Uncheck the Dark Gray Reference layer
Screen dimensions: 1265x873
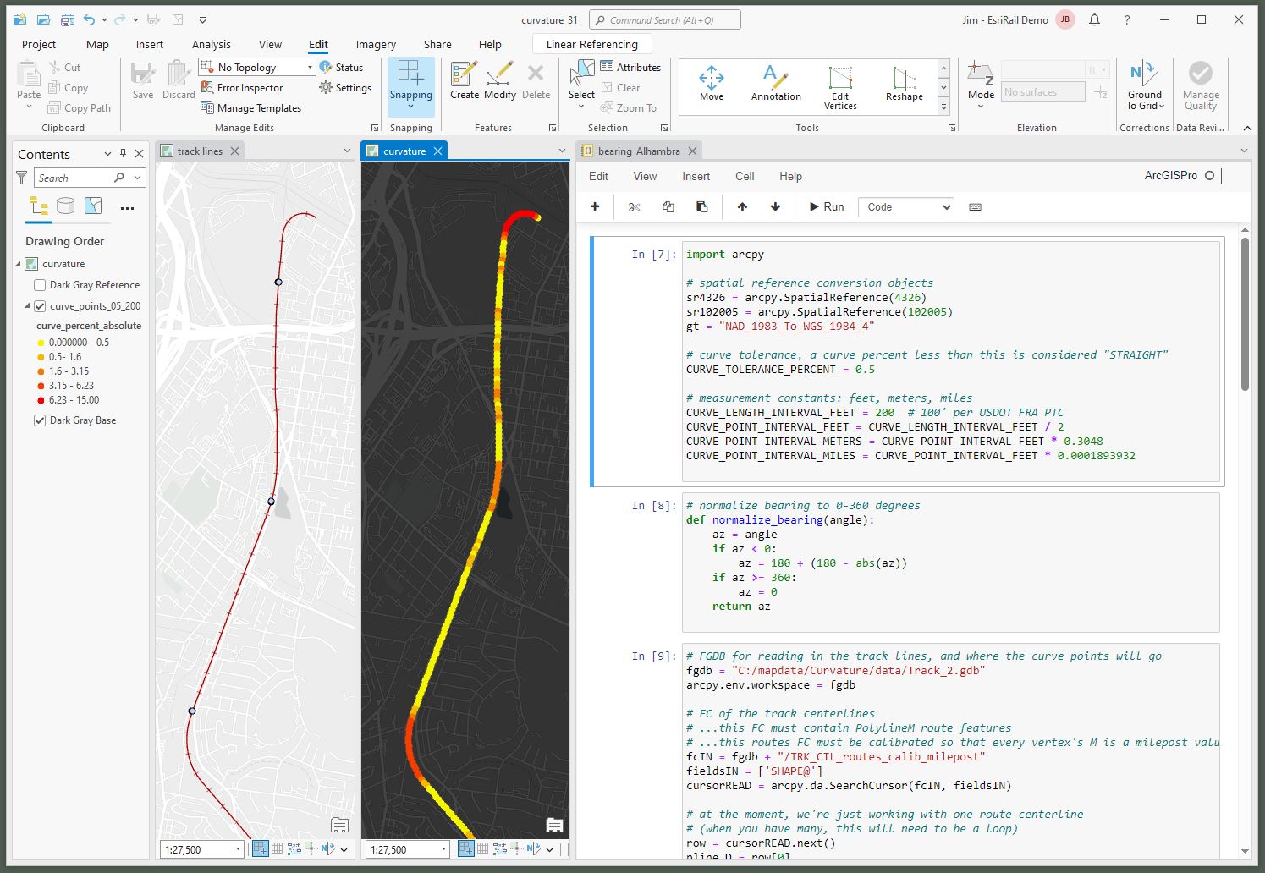coord(39,285)
